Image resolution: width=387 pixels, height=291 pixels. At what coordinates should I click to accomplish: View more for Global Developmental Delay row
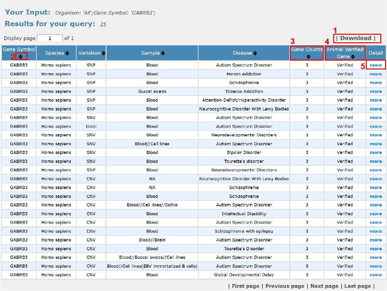[376, 275]
